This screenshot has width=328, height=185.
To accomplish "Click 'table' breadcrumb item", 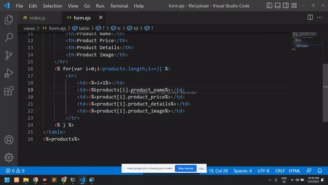I will 84,28.
